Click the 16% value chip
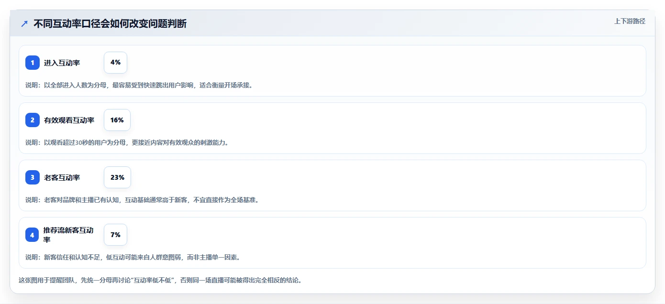 click(117, 120)
